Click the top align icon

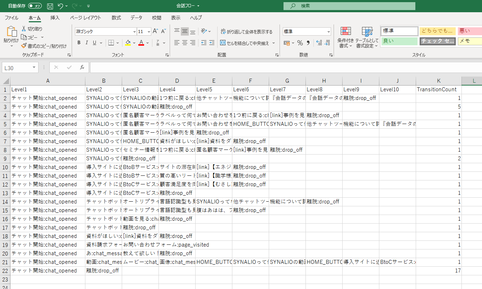177,32
